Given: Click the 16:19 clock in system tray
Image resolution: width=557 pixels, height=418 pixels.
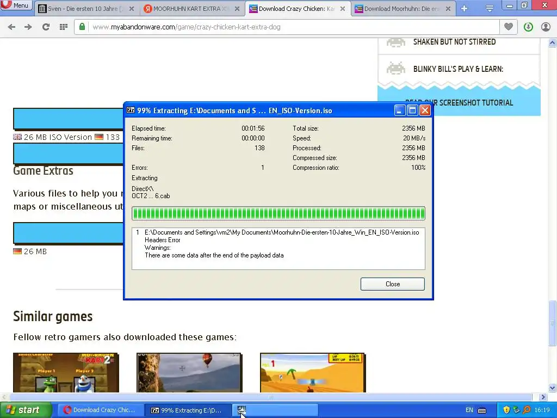Looking at the screenshot, I should [x=542, y=410].
